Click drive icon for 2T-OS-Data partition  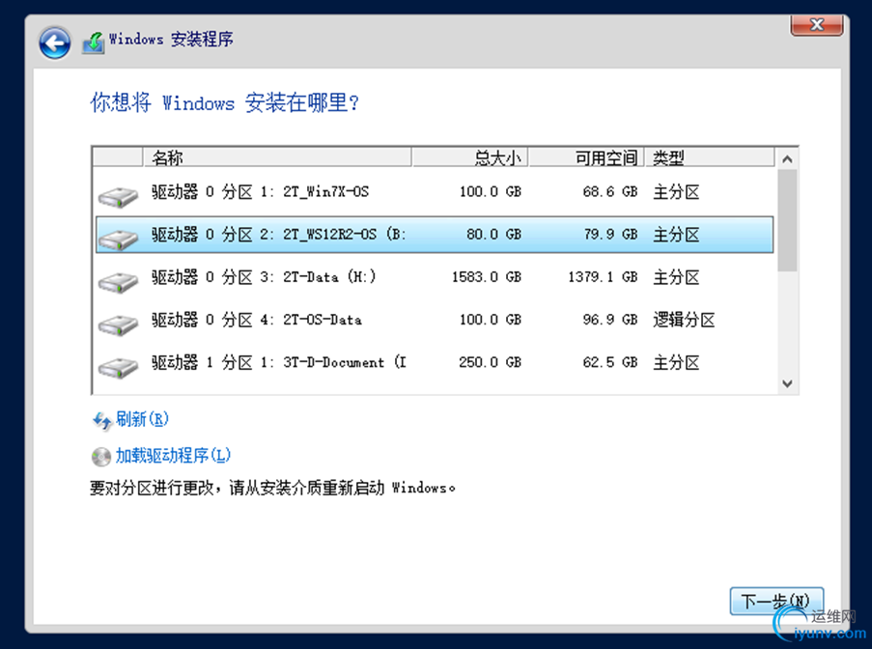(x=118, y=324)
